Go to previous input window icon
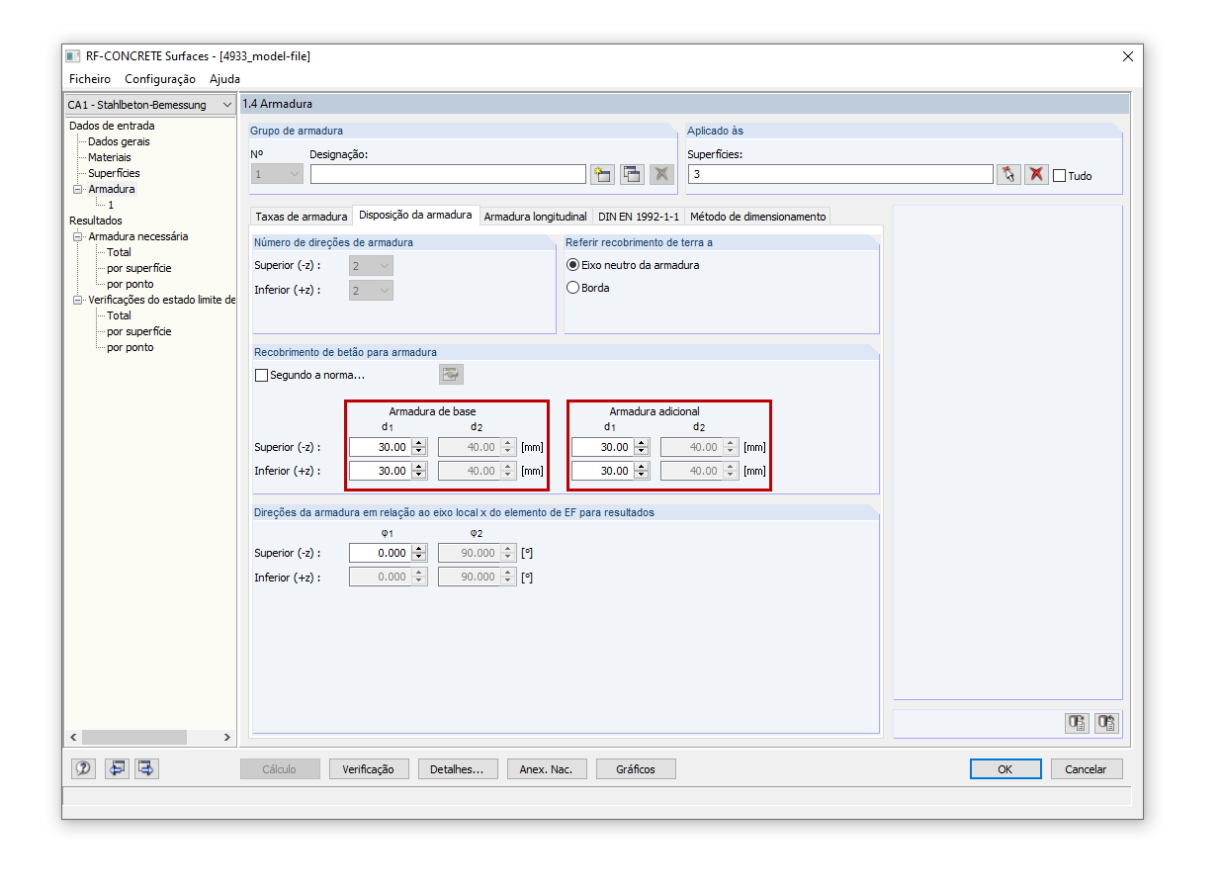 tap(117, 768)
